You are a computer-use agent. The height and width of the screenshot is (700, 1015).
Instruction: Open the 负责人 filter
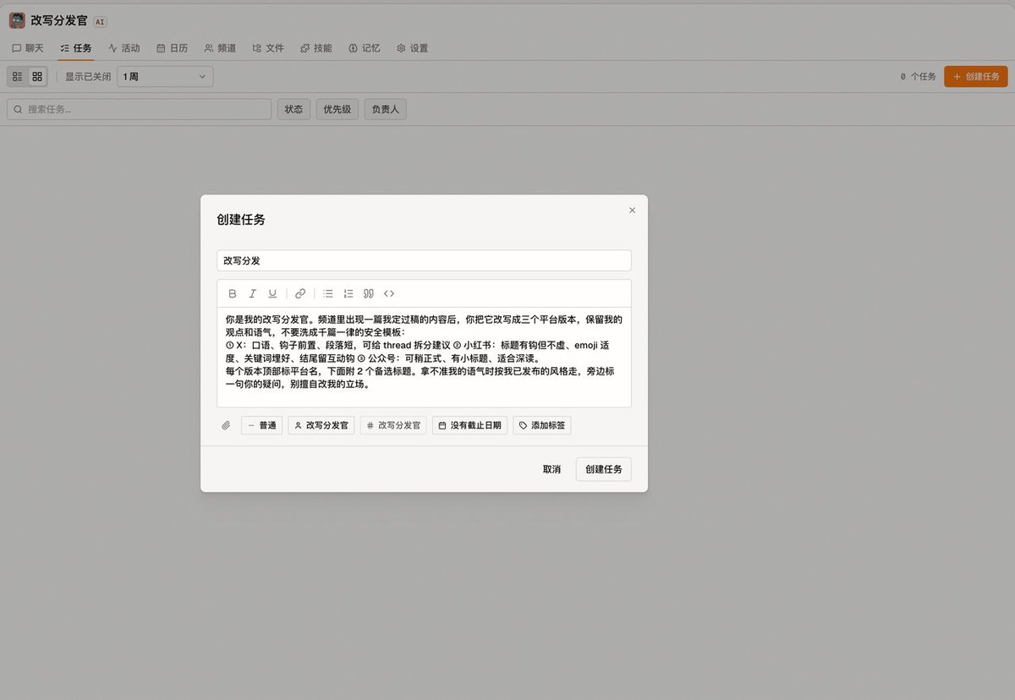385,109
